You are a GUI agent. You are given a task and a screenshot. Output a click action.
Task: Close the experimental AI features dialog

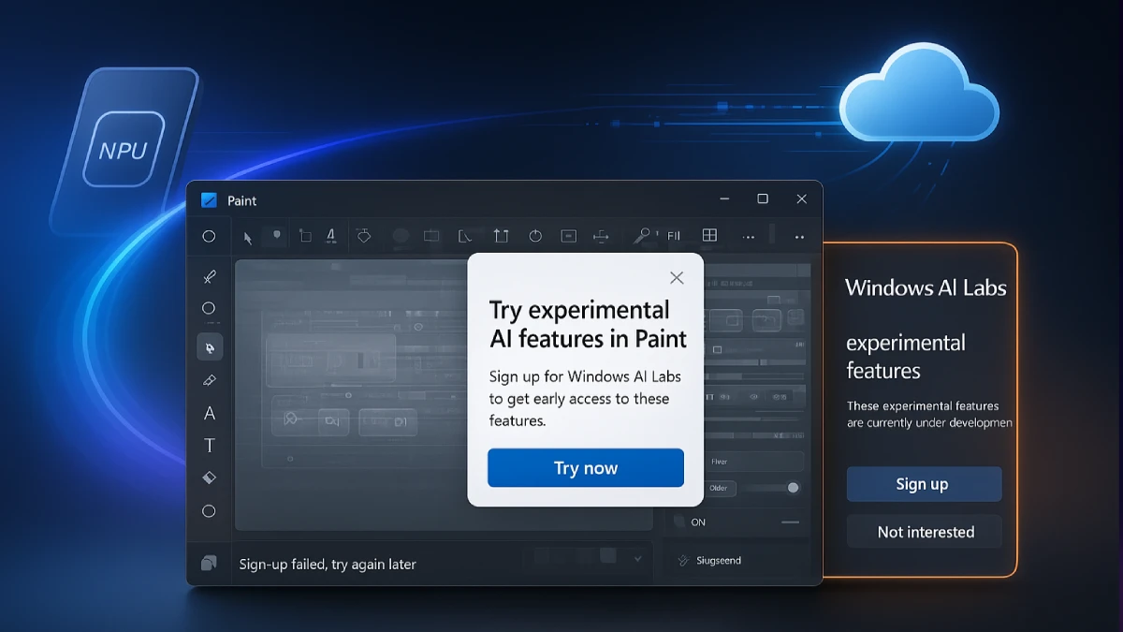coord(677,278)
